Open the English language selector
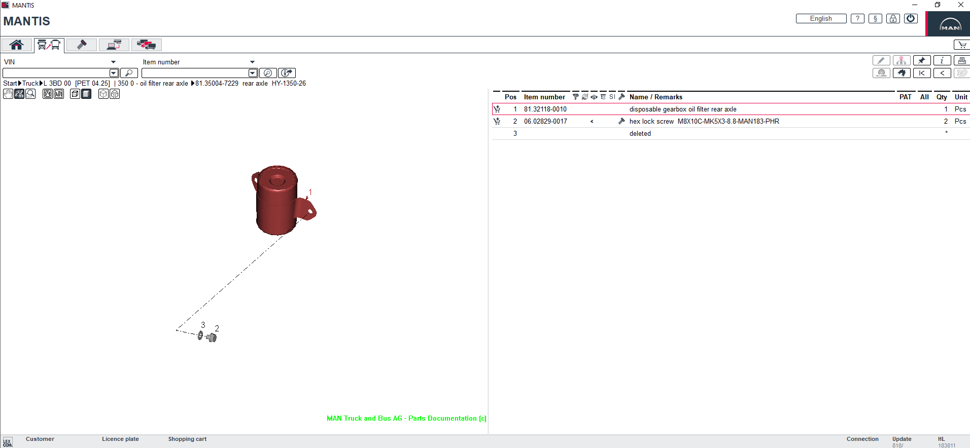970x448 pixels. tap(821, 19)
